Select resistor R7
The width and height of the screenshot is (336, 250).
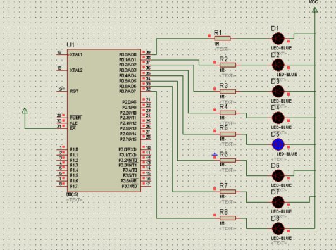[228, 192]
